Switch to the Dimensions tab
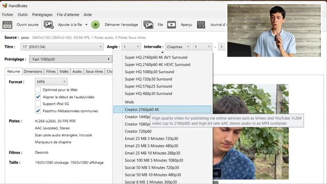This screenshot has width=327, height=184. pyautogui.click(x=33, y=72)
